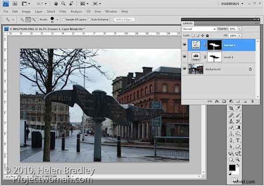Open the Normal blend mode dropdown

(x=199, y=29)
